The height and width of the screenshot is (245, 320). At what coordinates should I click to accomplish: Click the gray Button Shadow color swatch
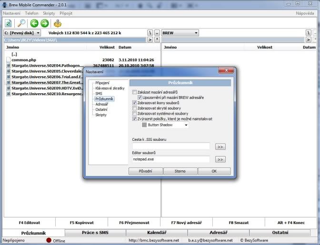coord(144,125)
